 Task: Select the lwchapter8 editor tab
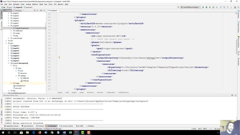(53, 10)
